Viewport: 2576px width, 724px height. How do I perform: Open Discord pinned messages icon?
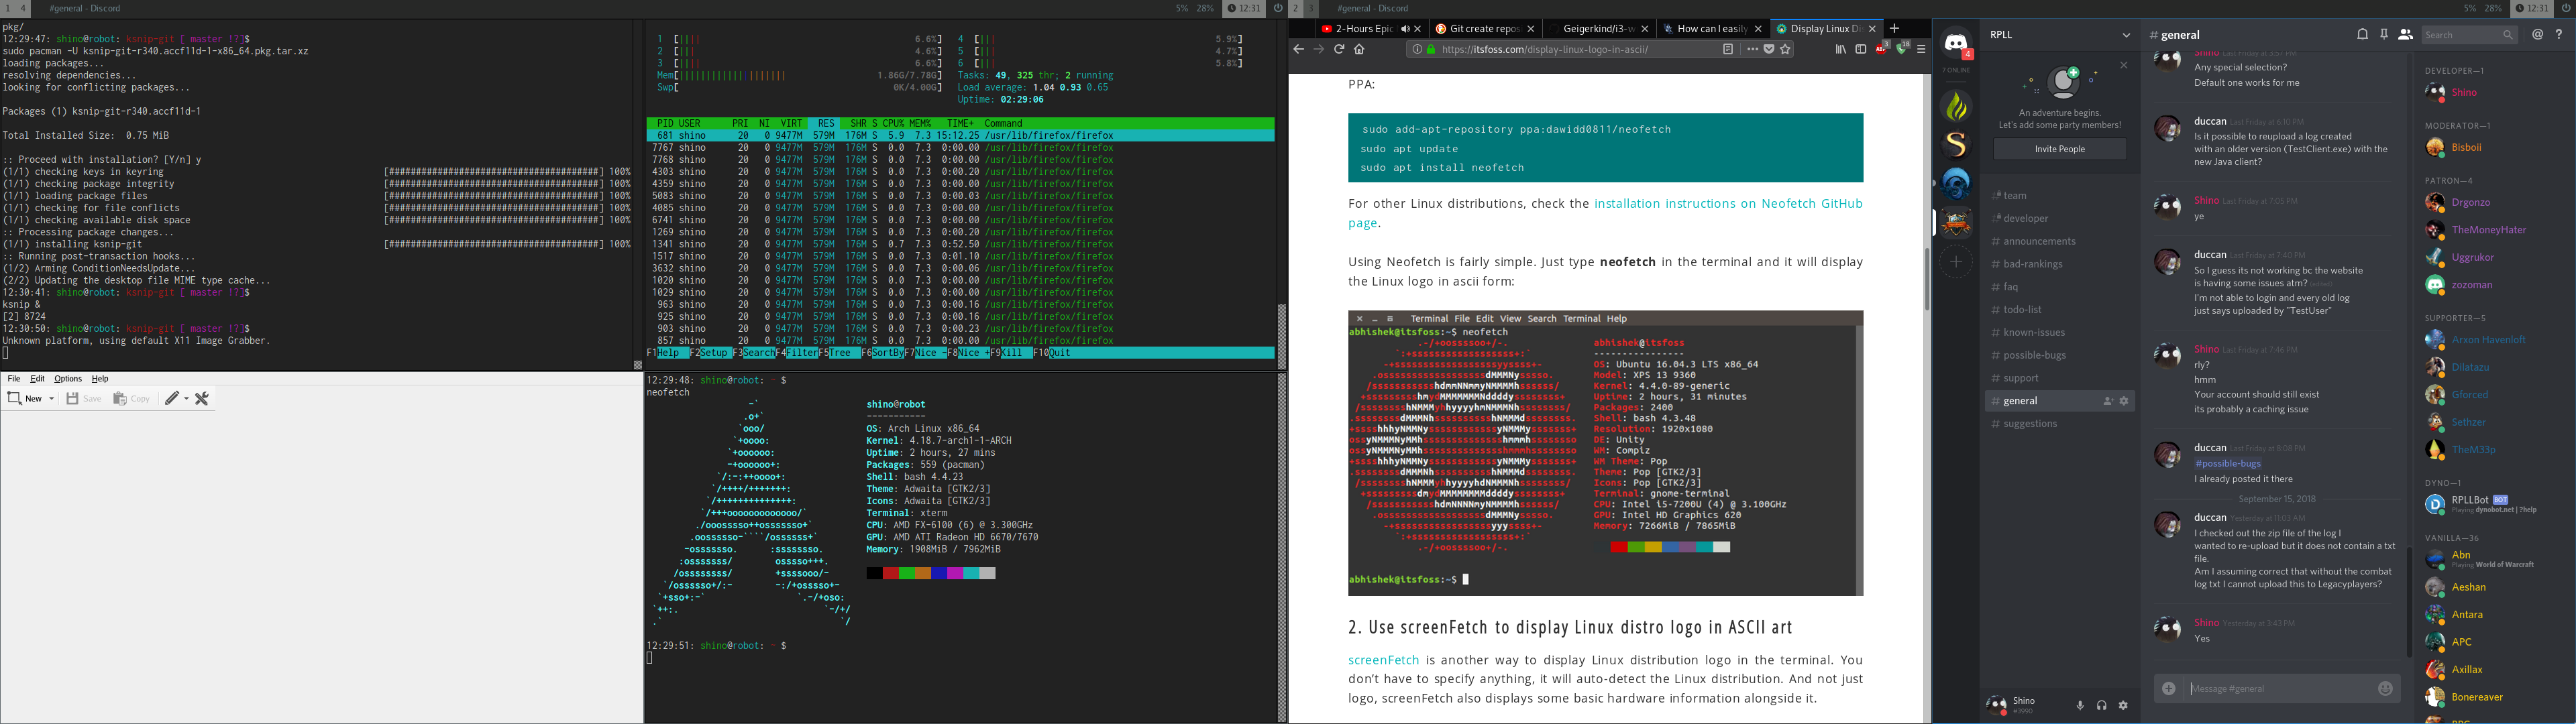2384,35
